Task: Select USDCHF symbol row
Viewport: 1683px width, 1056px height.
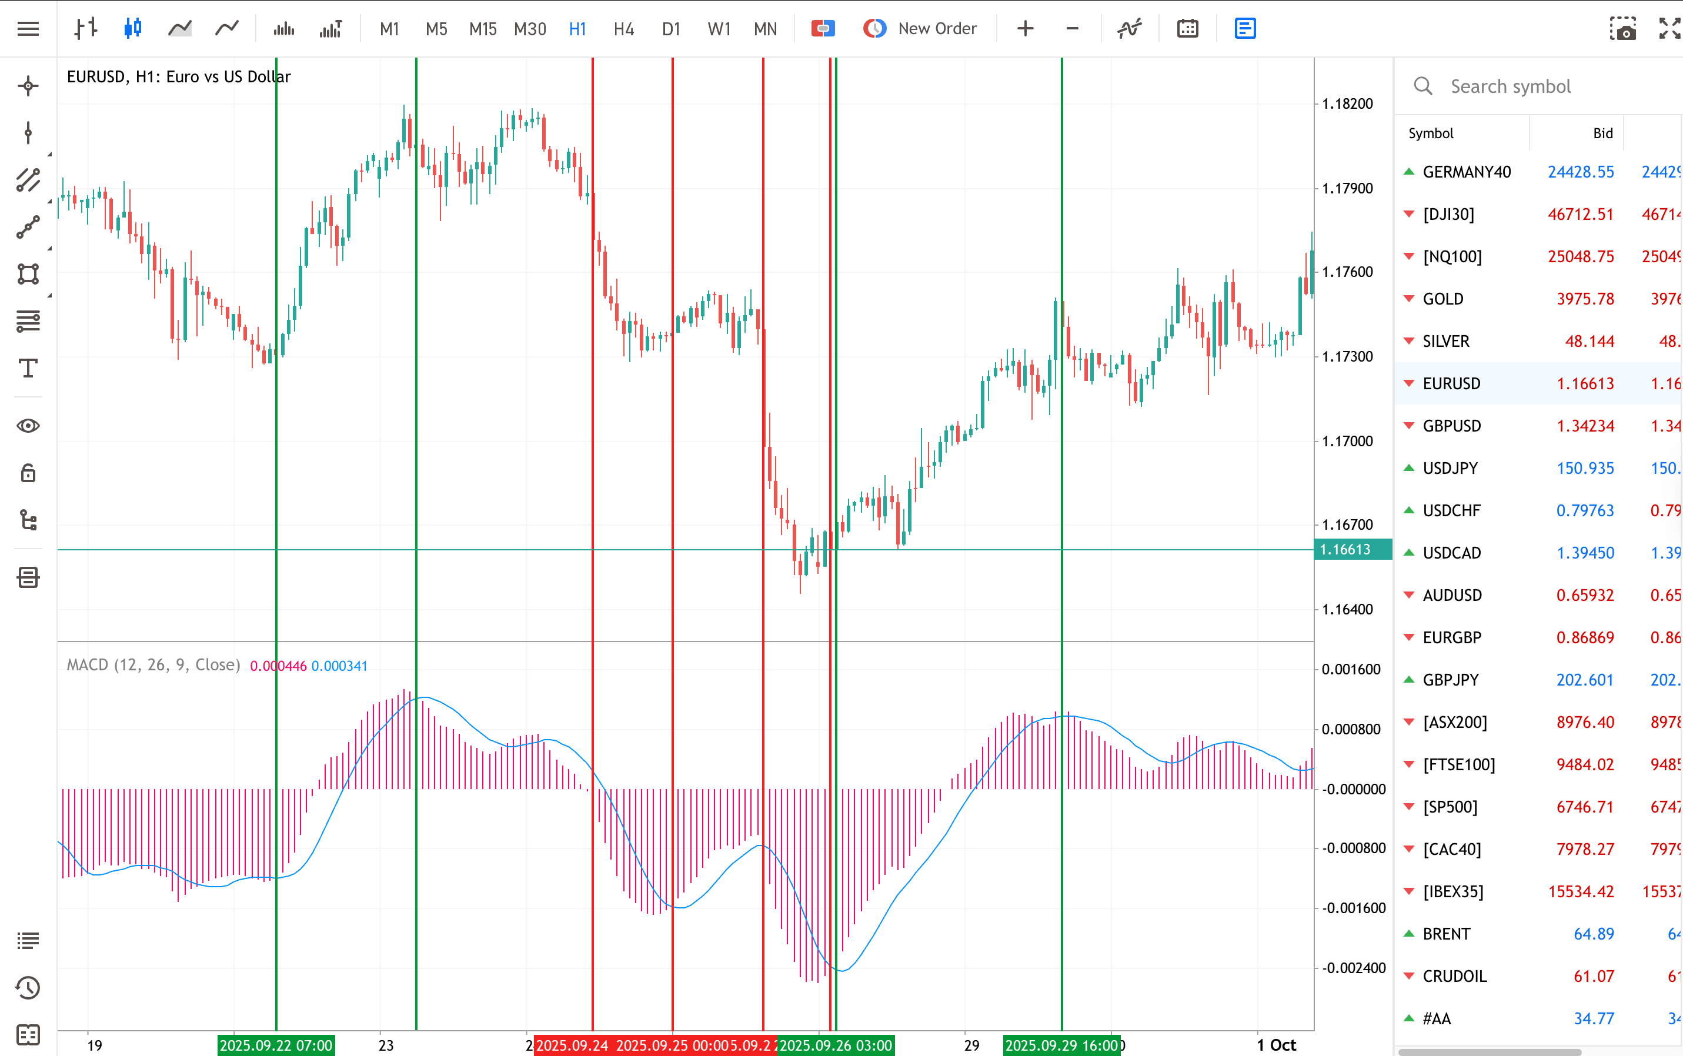Action: pyautogui.click(x=1539, y=510)
